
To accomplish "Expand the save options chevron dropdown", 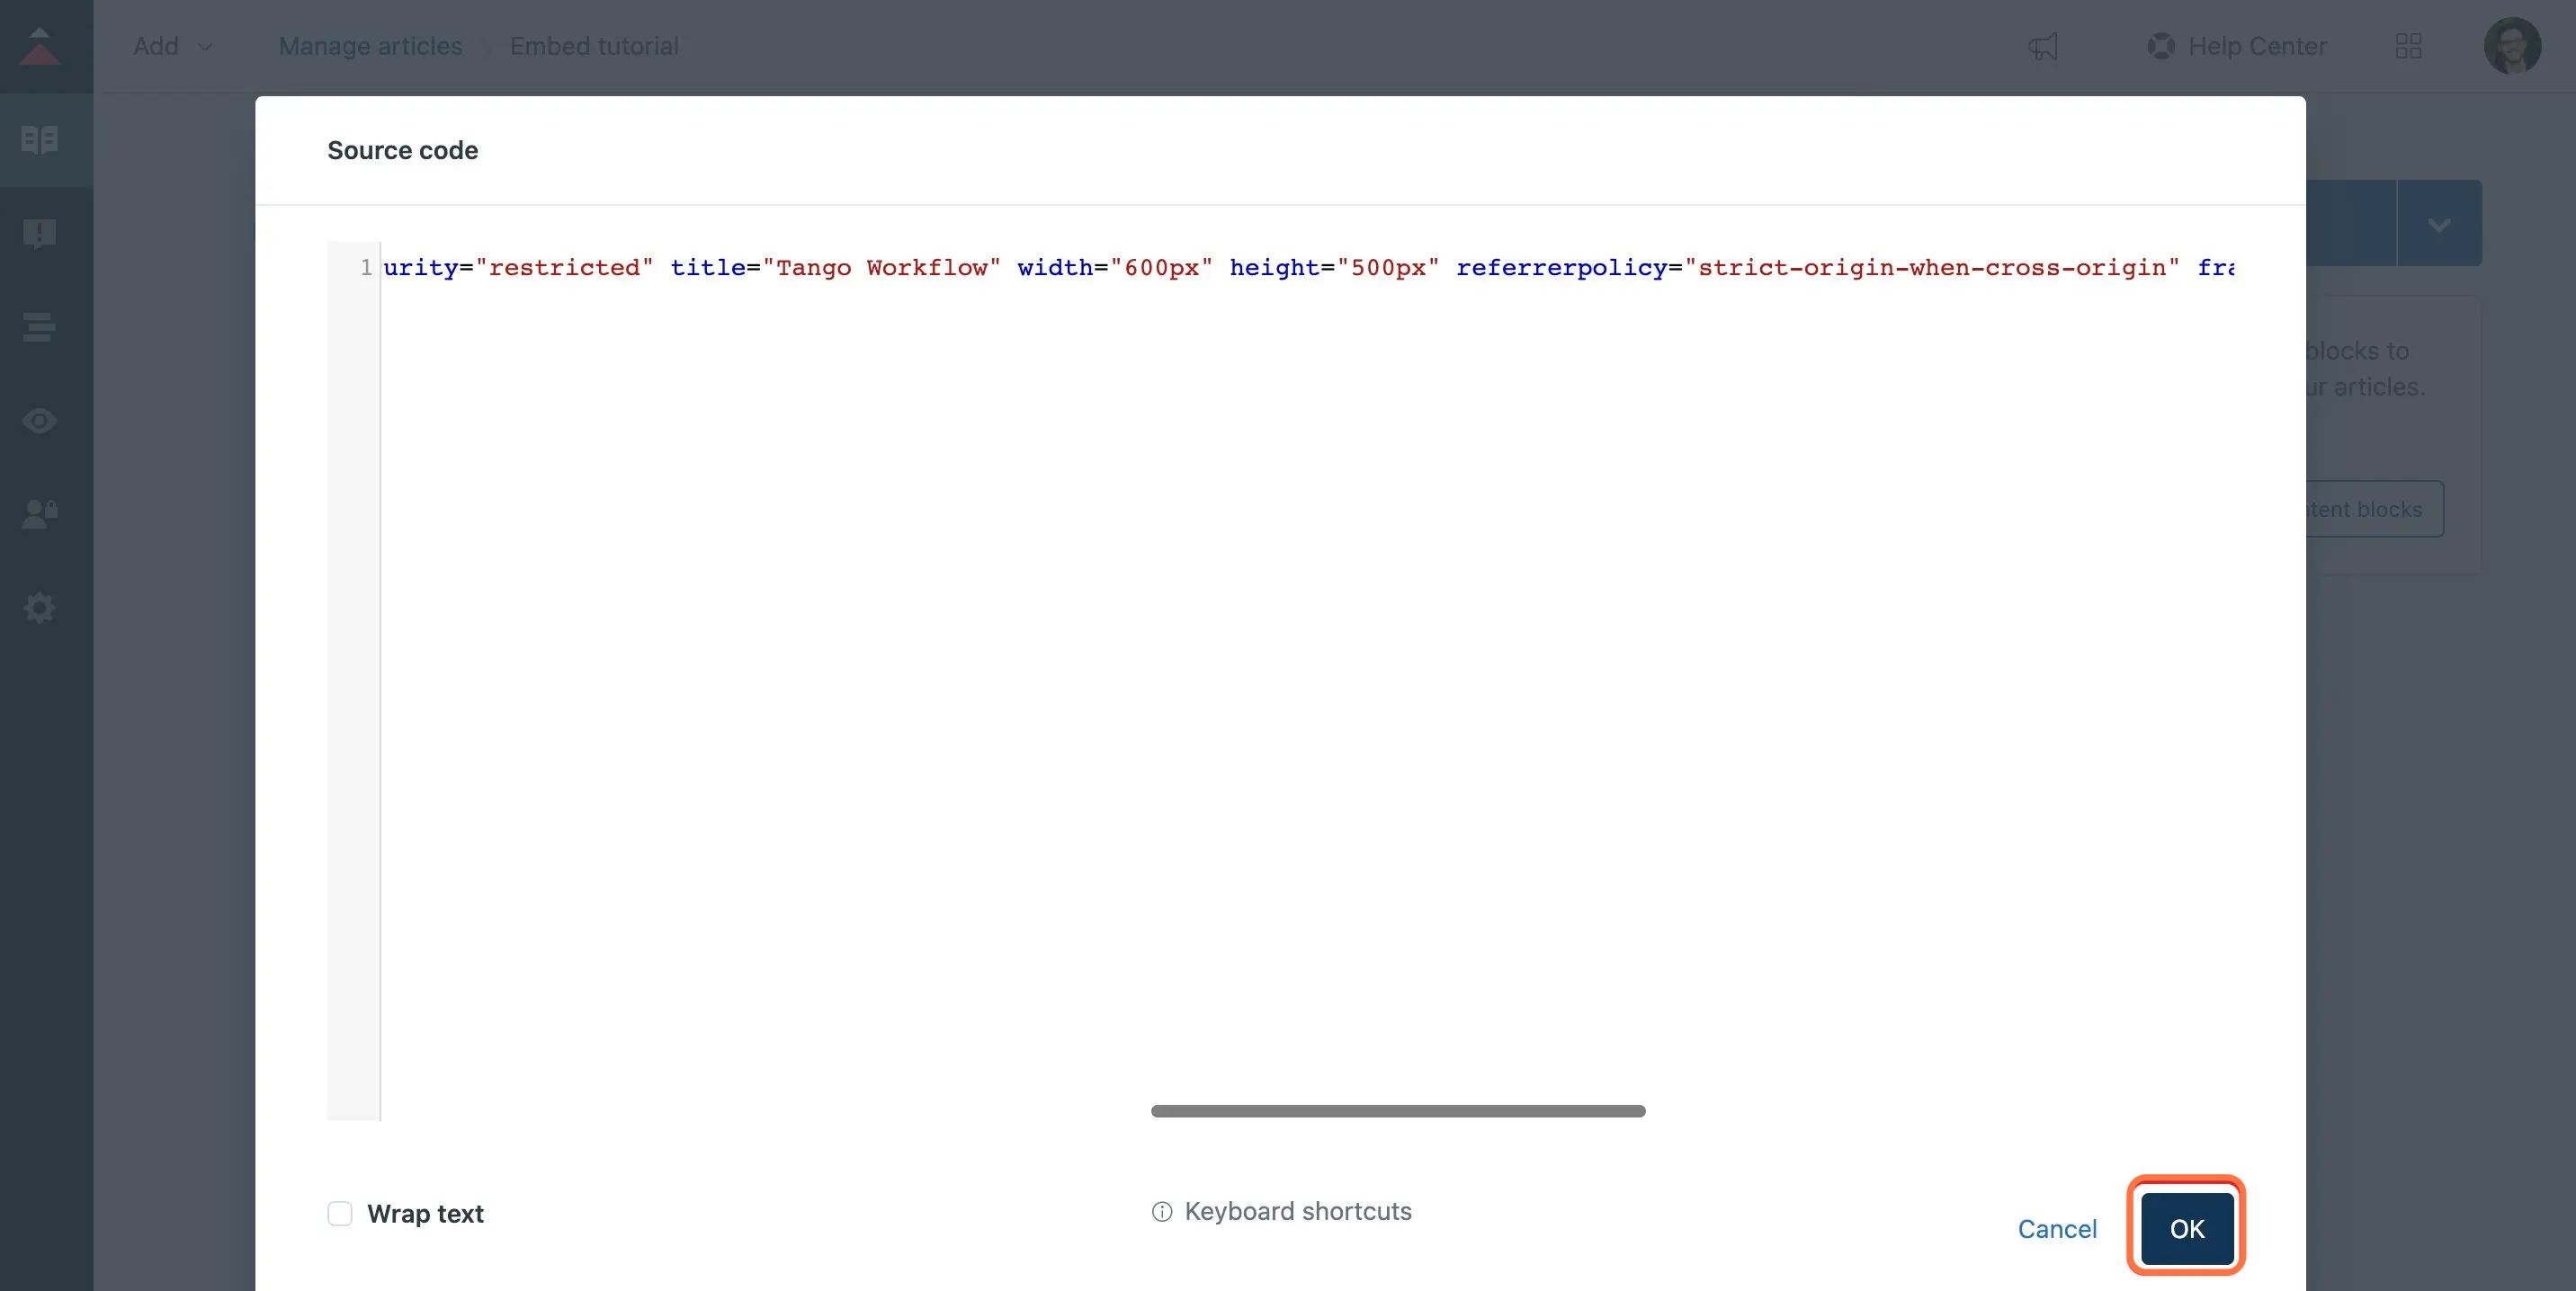I will point(2439,223).
